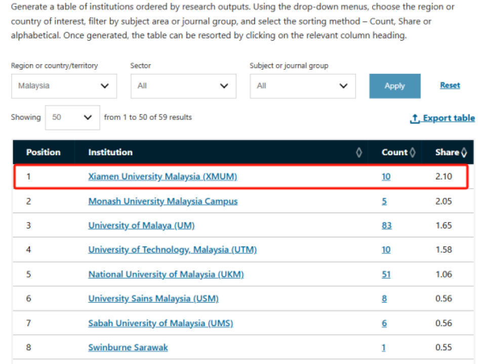Open University of Malaya (UM) link
Viewport: 486px width, 364px height.
pyautogui.click(x=141, y=225)
